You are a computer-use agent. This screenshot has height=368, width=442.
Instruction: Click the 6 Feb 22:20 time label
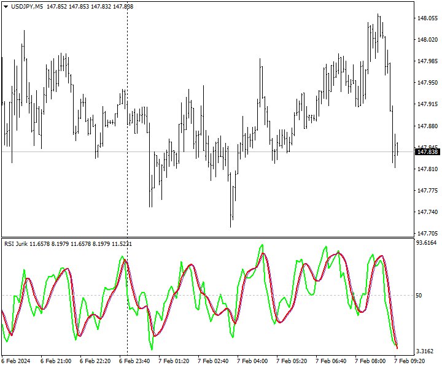pyautogui.click(x=95, y=361)
